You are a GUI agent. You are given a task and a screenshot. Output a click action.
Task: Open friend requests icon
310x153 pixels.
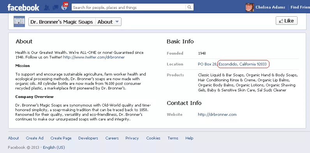coord(47,7)
